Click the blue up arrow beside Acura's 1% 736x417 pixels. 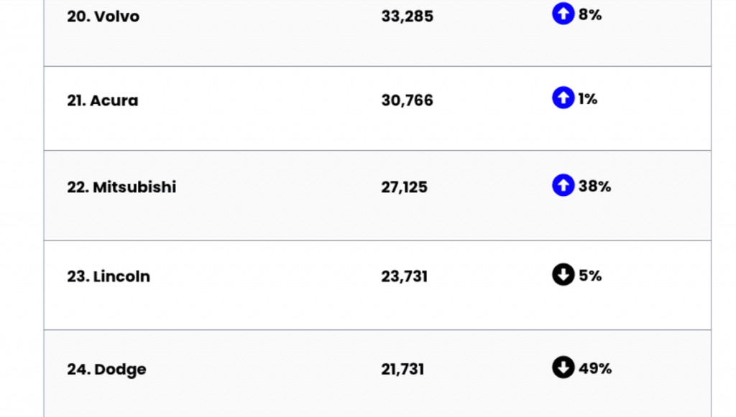(x=563, y=98)
